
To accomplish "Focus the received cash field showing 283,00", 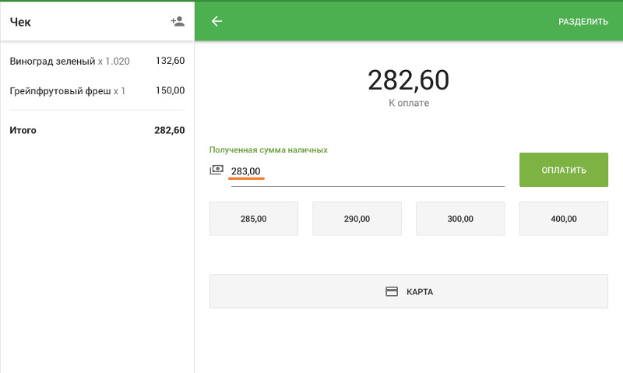I will (366, 171).
